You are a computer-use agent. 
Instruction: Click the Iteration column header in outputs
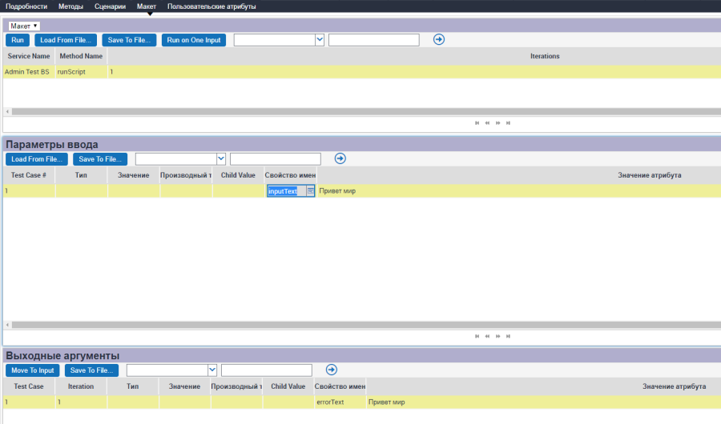(81, 386)
